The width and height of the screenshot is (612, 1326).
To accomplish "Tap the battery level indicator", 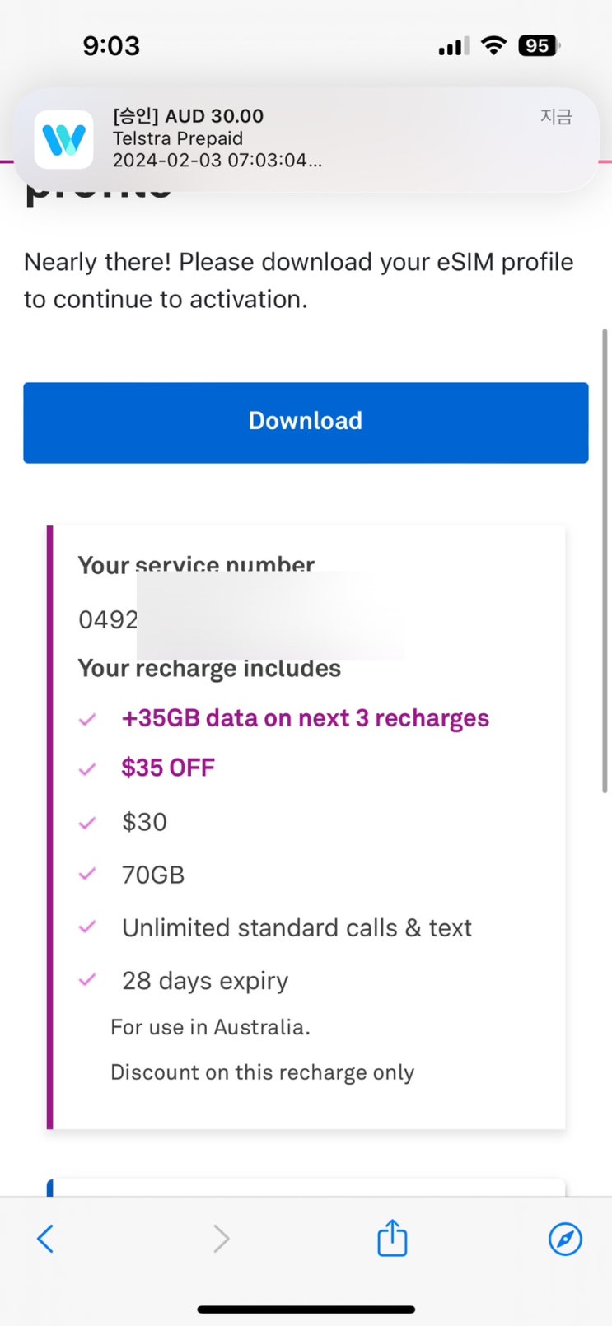I will (539, 45).
